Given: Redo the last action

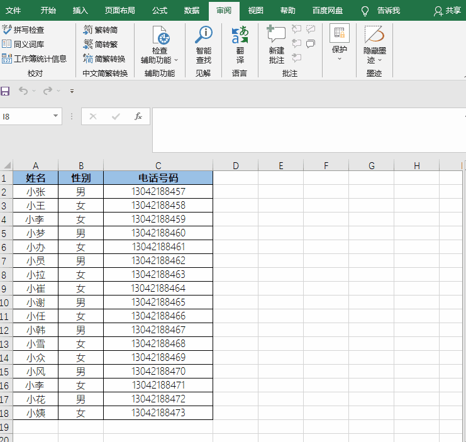Looking at the screenshot, I should (48, 91).
